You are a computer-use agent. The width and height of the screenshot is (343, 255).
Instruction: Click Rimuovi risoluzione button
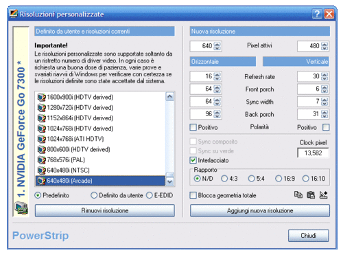click(x=105, y=210)
